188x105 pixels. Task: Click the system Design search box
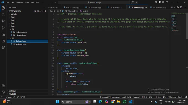point(94,2)
